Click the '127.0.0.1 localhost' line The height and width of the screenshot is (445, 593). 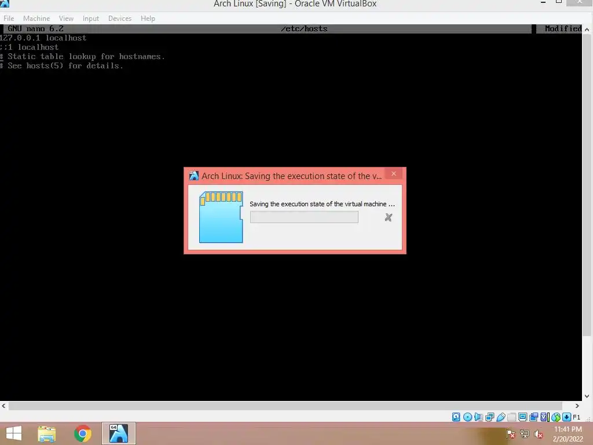click(x=43, y=38)
